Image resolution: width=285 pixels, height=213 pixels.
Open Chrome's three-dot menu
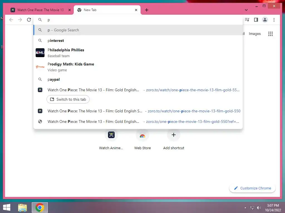274,20
